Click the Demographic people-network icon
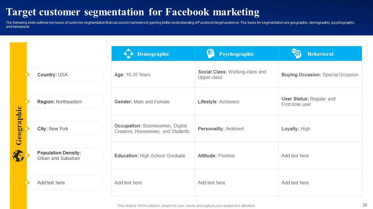 [x=128, y=54]
